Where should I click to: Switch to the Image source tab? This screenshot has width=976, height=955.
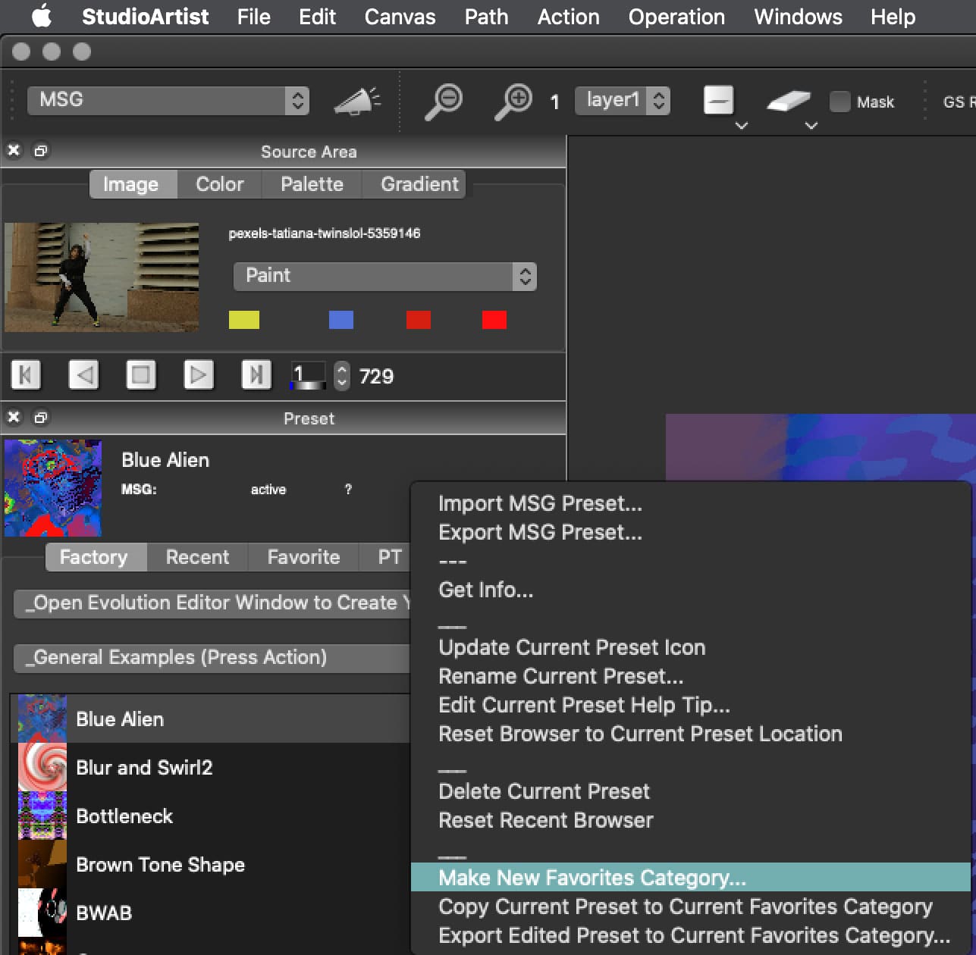tap(133, 184)
